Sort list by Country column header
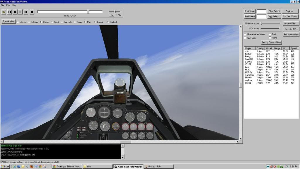This screenshot has width=300, height=169. click(260, 48)
